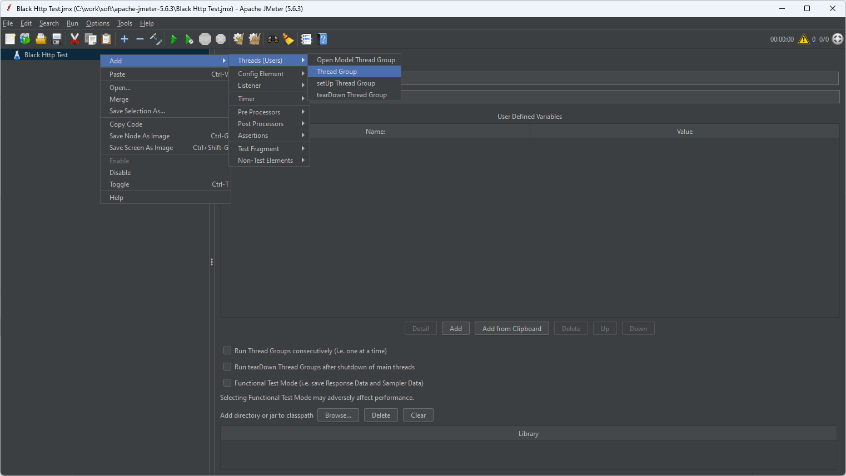Click the warning triangle log icon

(804, 39)
